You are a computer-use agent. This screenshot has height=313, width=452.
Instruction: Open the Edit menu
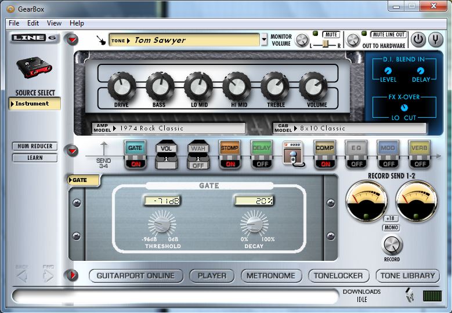[33, 23]
